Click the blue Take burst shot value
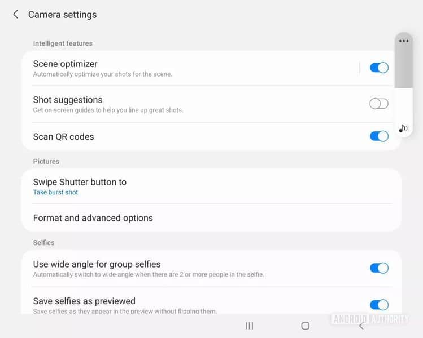 [55, 193]
